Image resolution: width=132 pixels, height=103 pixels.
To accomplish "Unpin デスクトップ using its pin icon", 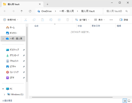I will point(24,50).
